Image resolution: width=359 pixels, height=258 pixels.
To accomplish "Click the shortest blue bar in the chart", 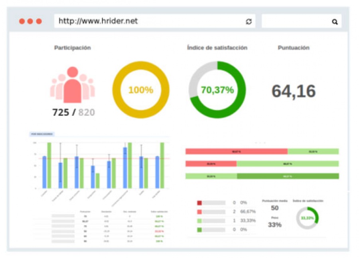I will click(93, 177).
